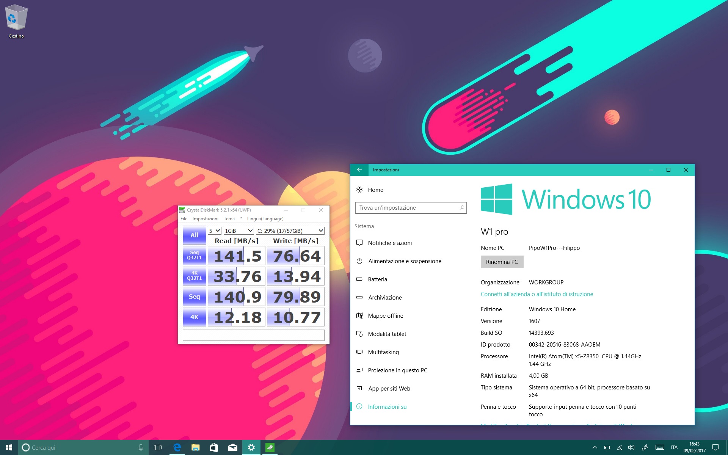
Task: Open the test size dropdown showing 1GiB
Action: point(238,231)
